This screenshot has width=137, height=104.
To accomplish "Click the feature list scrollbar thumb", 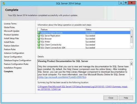I will (131, 37).
